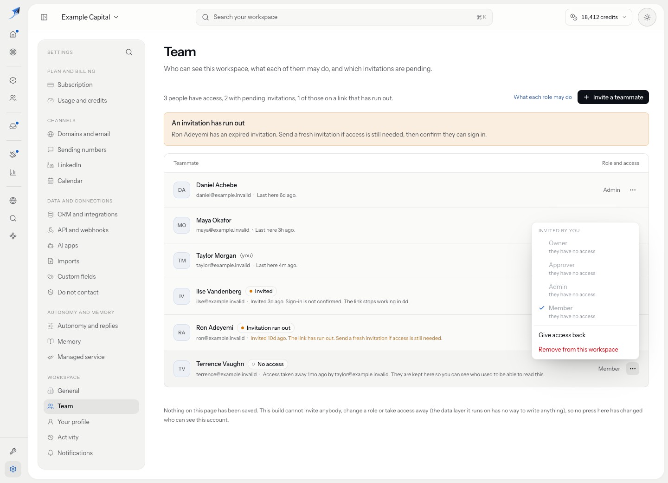Open the home icon in left rail
Viewport: 668px width, 483px height.
[x=13, y=34]
